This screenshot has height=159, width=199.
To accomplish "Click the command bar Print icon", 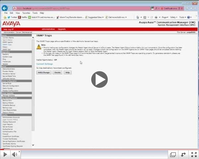I will [156, 17].
